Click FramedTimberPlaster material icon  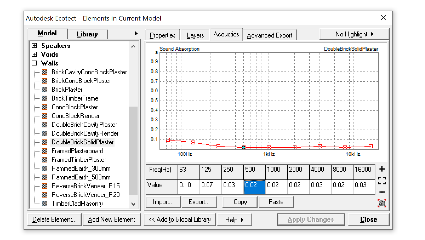tap(44, 160)
